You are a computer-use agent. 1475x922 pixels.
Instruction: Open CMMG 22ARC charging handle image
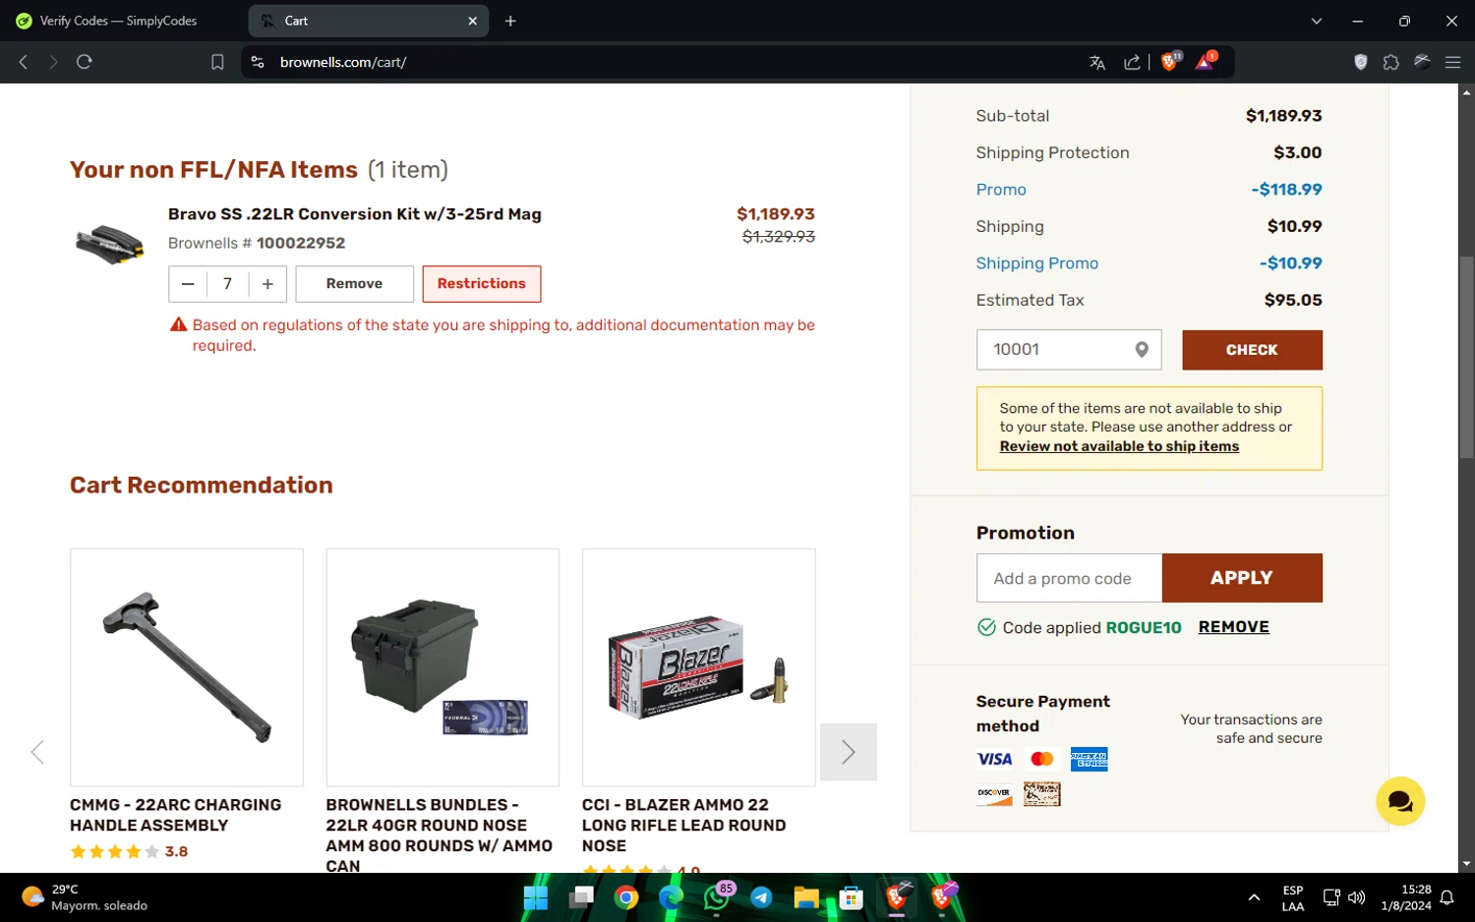[x=187, y=667]
